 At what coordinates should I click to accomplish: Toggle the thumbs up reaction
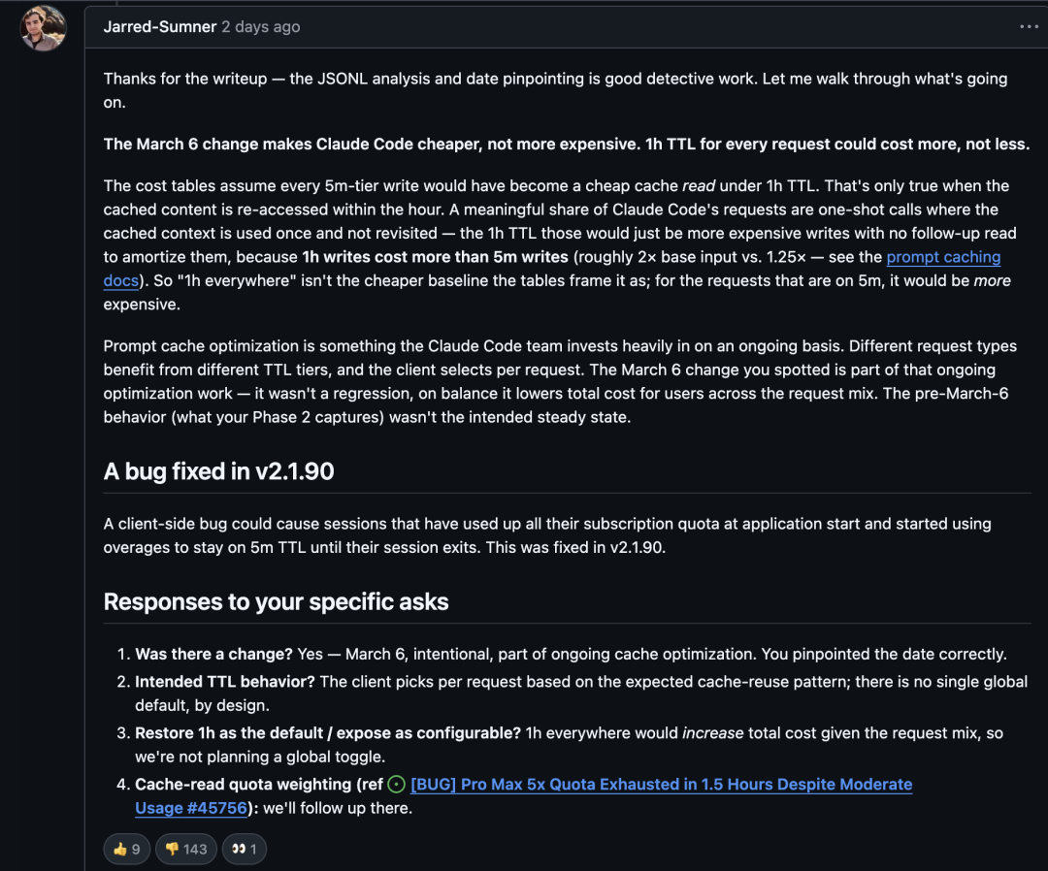pyautogui.click(x=126, y=849)
